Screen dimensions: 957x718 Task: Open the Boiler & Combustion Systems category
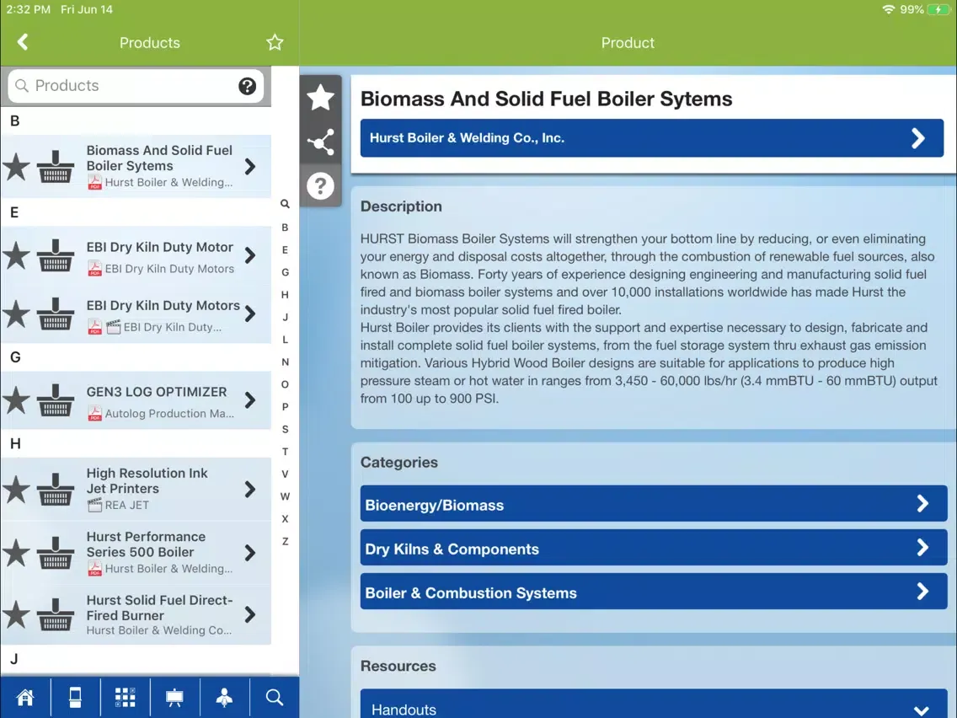click(x=654, y=591)
